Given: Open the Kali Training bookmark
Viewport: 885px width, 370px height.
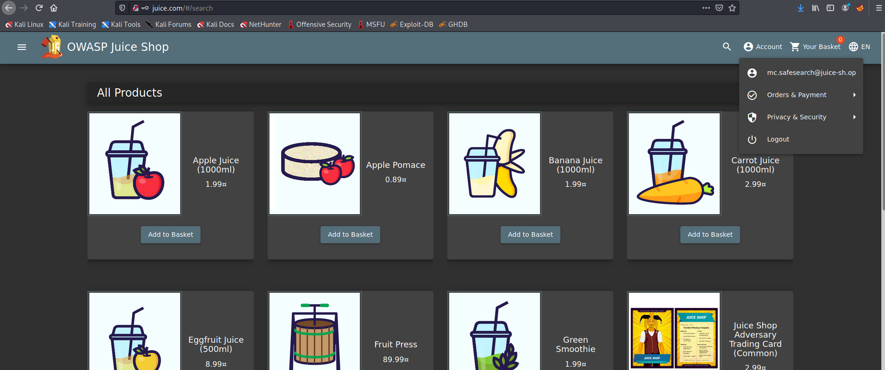Looking at the screenshot, I should pyautogui.click(x=73, y=25).
